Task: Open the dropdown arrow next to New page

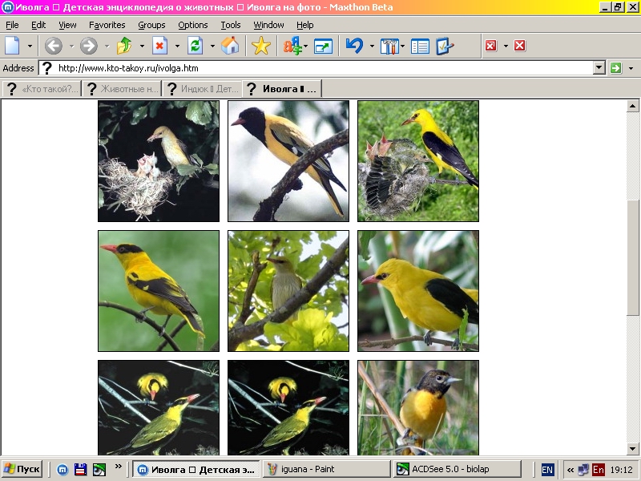Action: [x=30, y=46]
